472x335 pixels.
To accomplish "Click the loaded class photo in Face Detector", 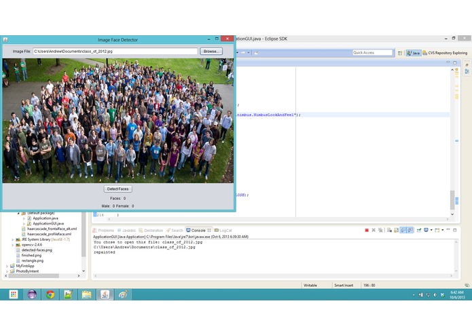I will (x=118, y=121).
